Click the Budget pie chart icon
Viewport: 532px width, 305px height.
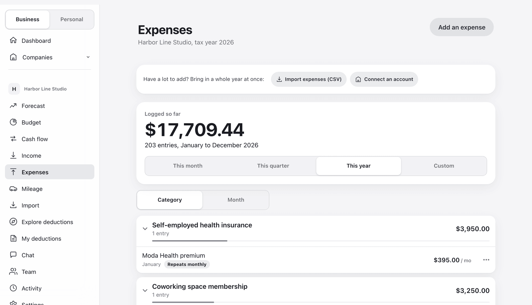13,122
